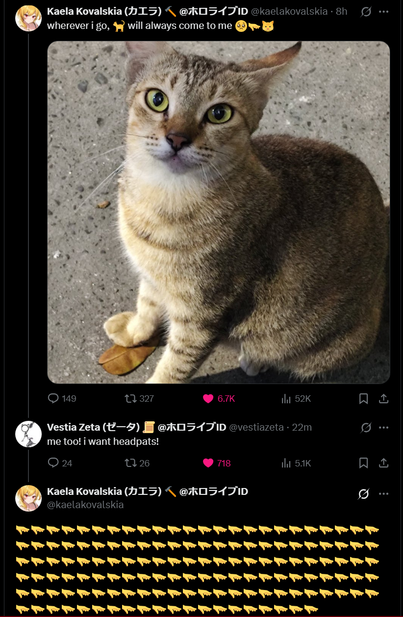The image size is (403, 617).
Task: Unlike Vestia Zeta's tweet with 718 likes
Action: (x=208, y=463)
